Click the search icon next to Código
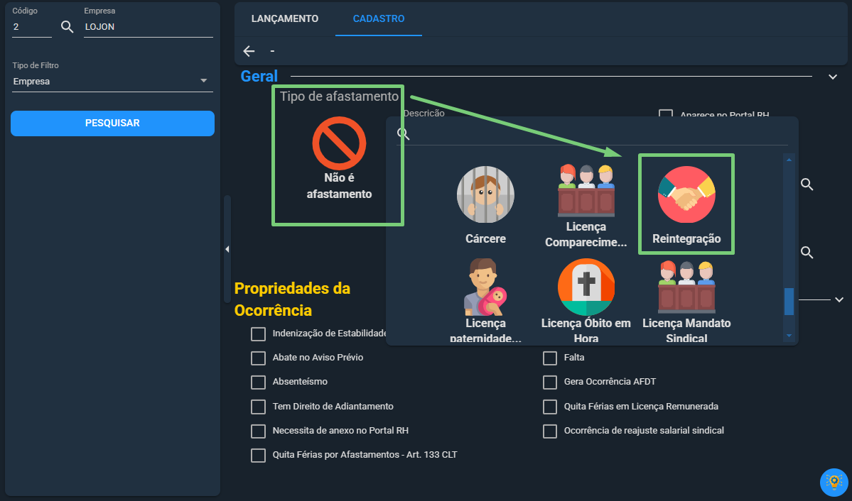This screenshot has width=852, height=501. [67, 26]
